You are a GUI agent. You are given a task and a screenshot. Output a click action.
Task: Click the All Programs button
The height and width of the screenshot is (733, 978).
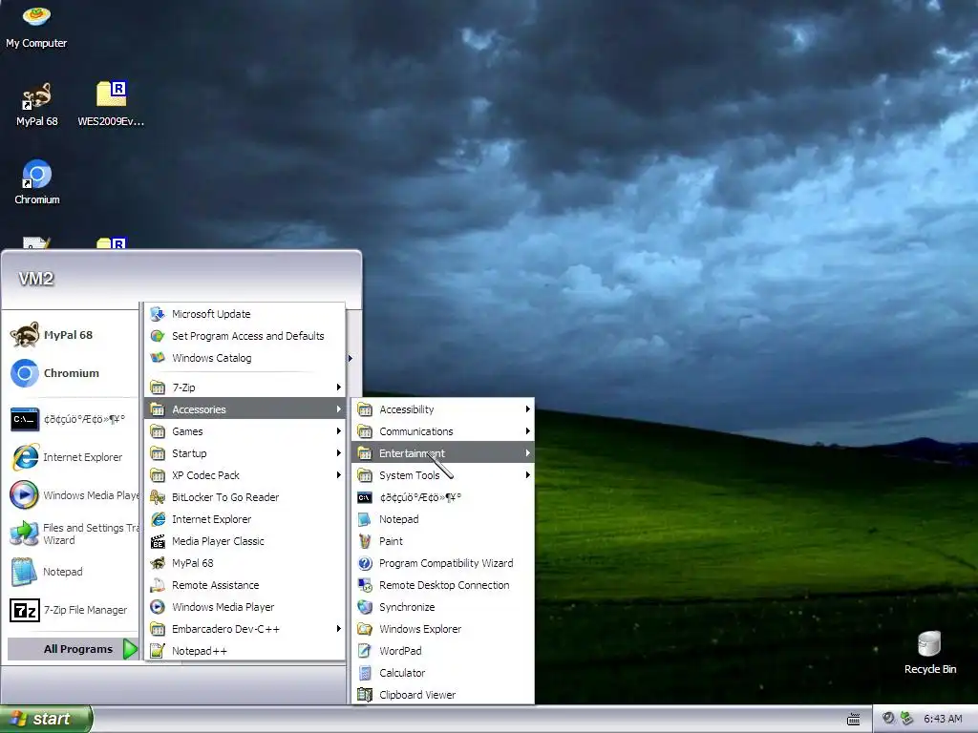point(73,649)
